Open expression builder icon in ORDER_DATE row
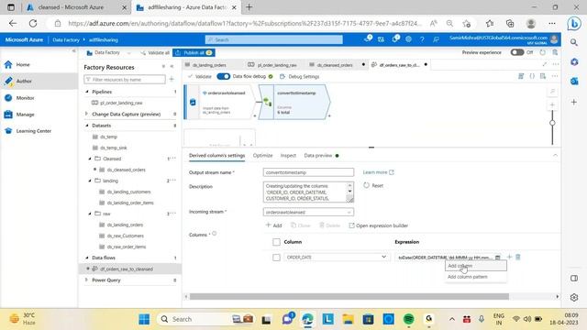The height and width of the screenshot is (330, 587). (497, 258)
